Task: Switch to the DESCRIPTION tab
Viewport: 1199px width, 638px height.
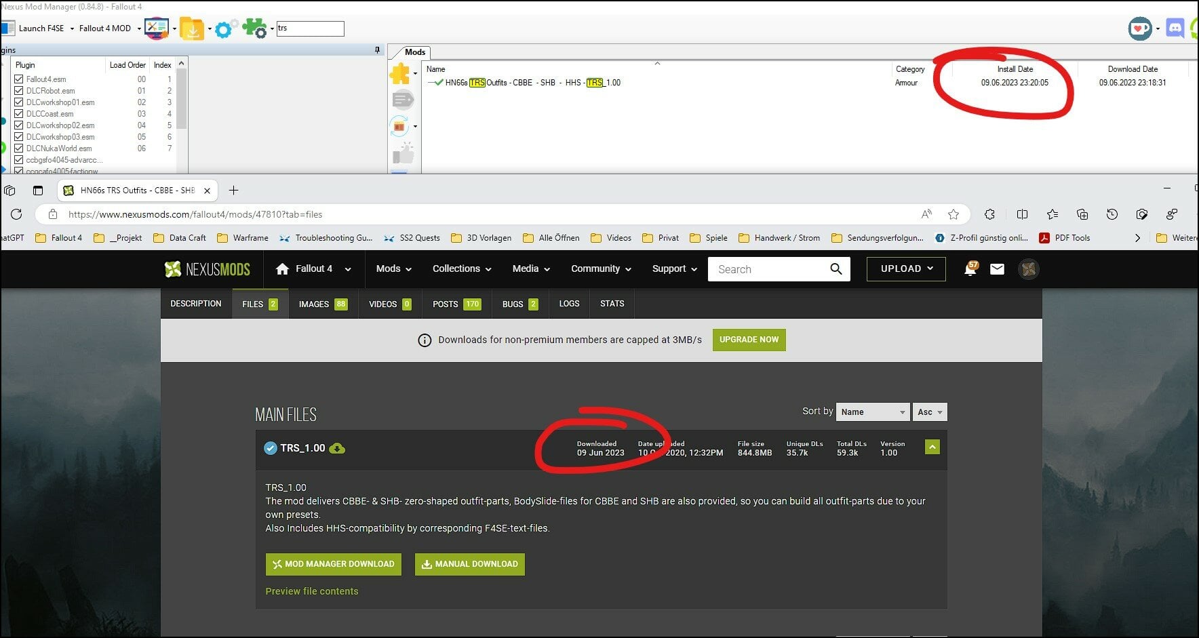Action: (196, 304)
